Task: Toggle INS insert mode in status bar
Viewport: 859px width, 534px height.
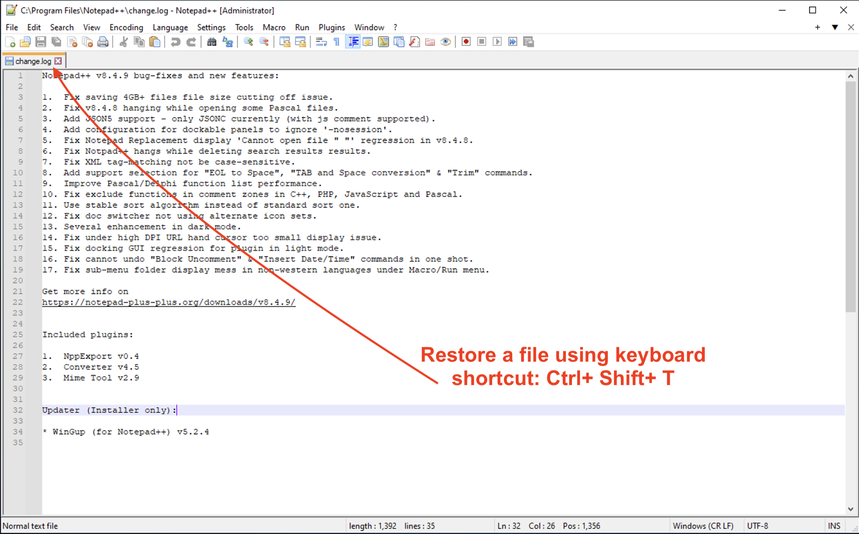Action: click(834, 526)
